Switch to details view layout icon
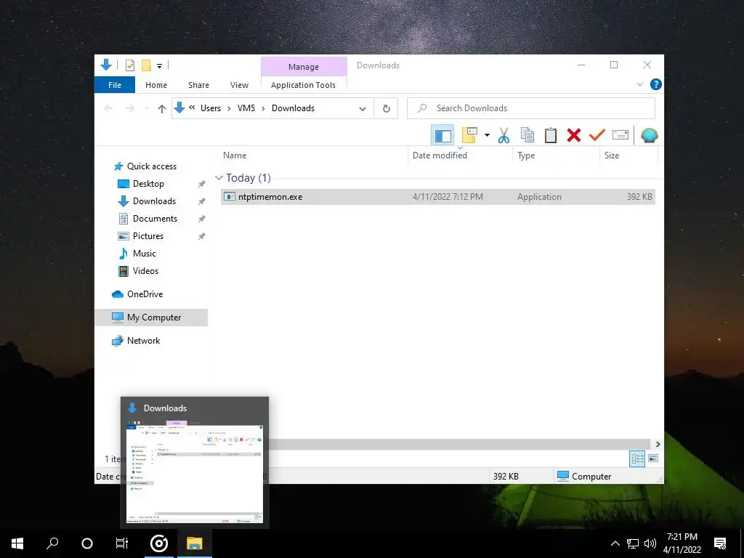 pyautogui.click(x=636, y=458)
